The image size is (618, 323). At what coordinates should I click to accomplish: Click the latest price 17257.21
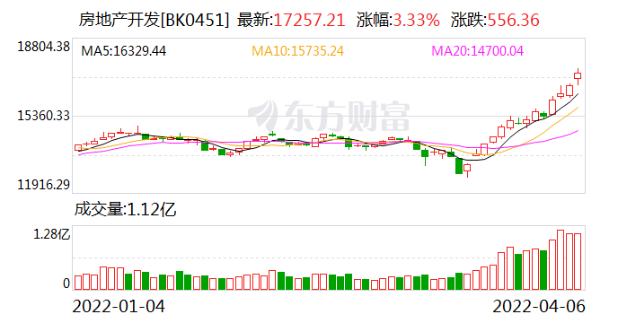coord(309,20)
